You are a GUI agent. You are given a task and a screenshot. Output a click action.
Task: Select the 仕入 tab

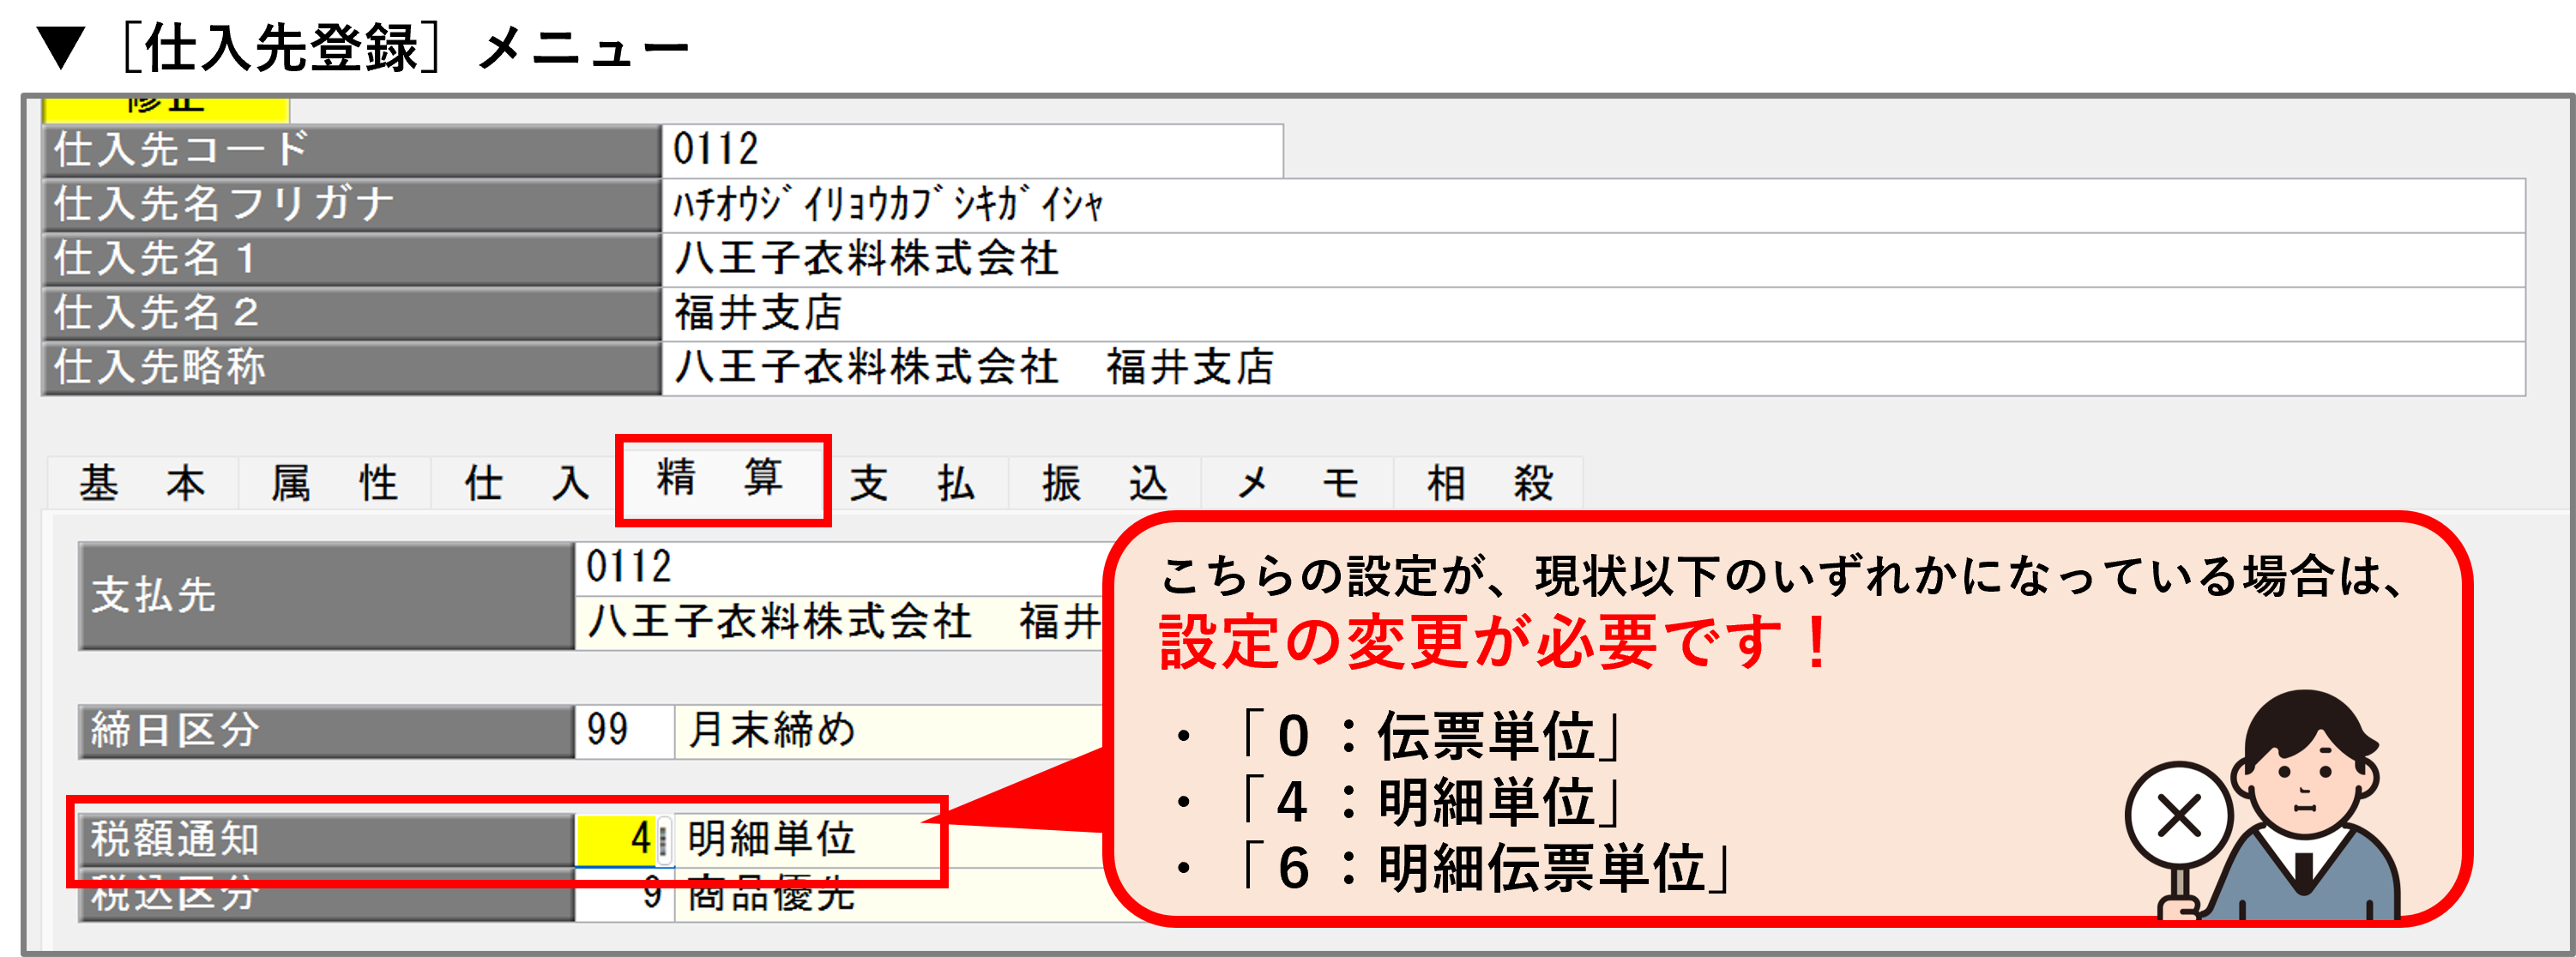527,483
